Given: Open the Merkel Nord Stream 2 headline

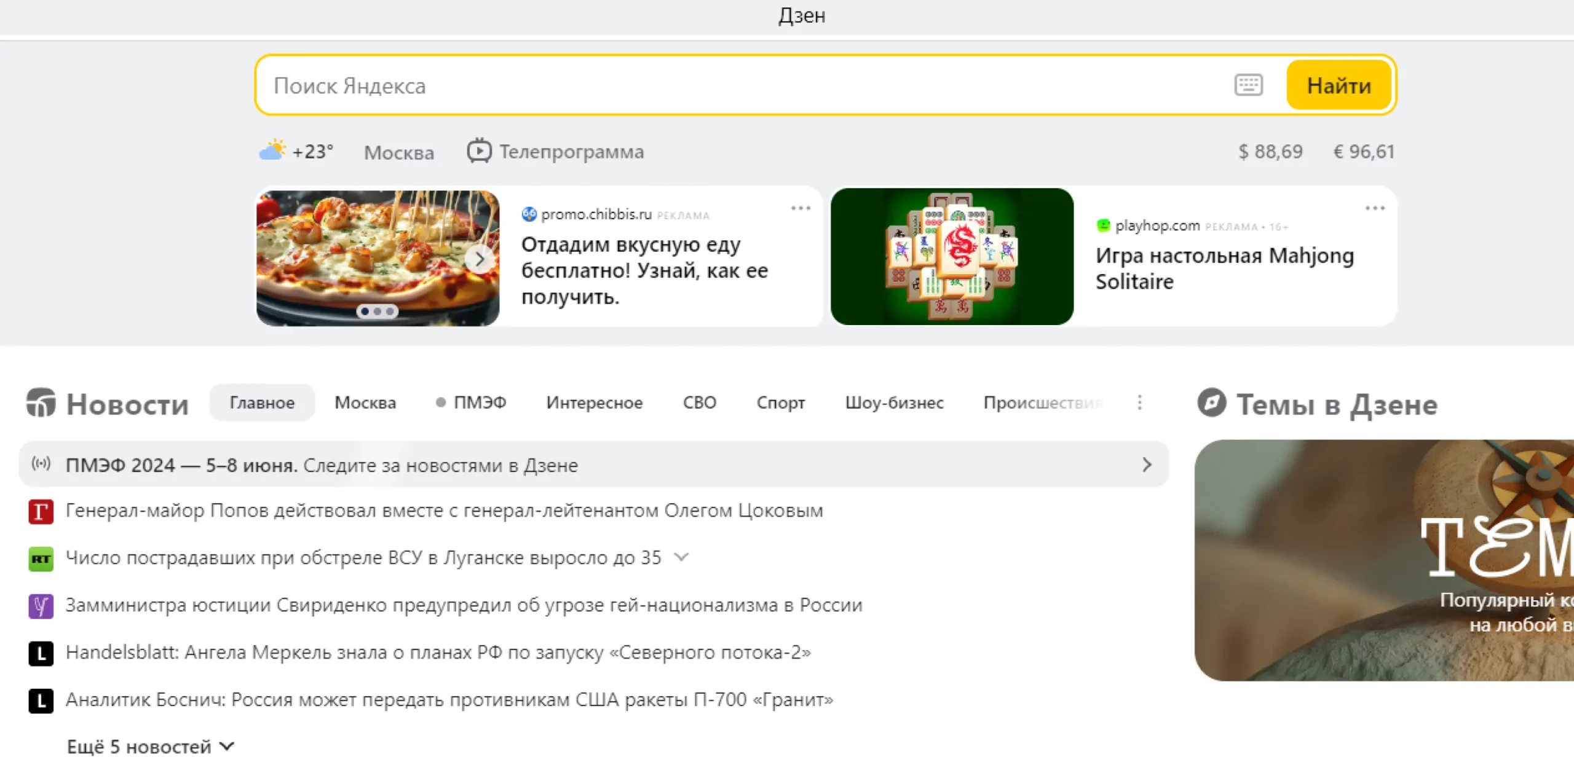Looking at the screenshot, I should point(438,652).
